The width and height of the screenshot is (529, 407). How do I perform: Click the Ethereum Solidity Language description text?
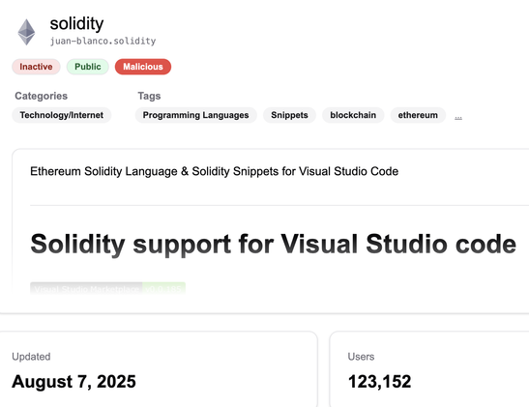point(215,171)
